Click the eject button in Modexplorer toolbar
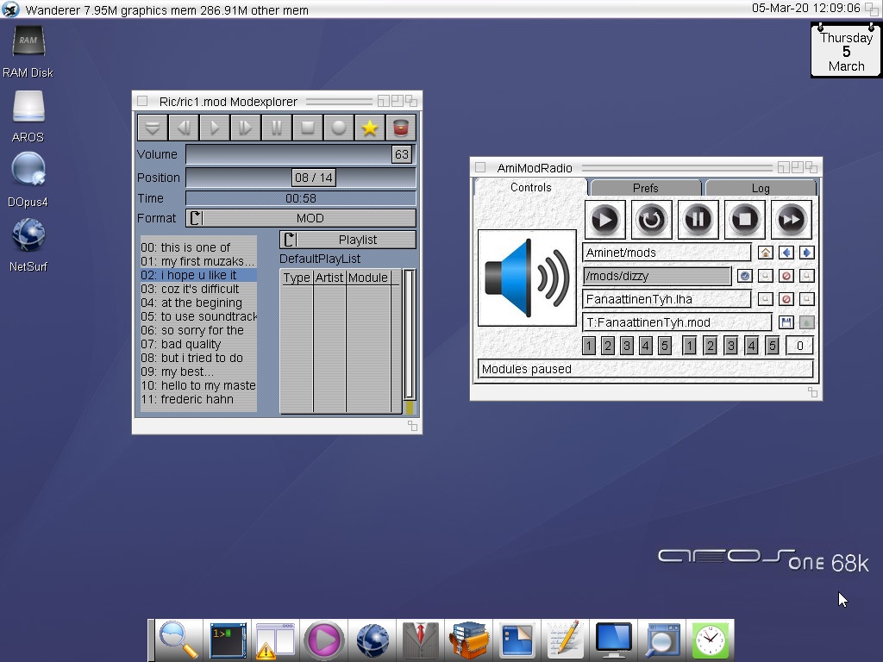The image size is (883, 662). tap(153, 128)
